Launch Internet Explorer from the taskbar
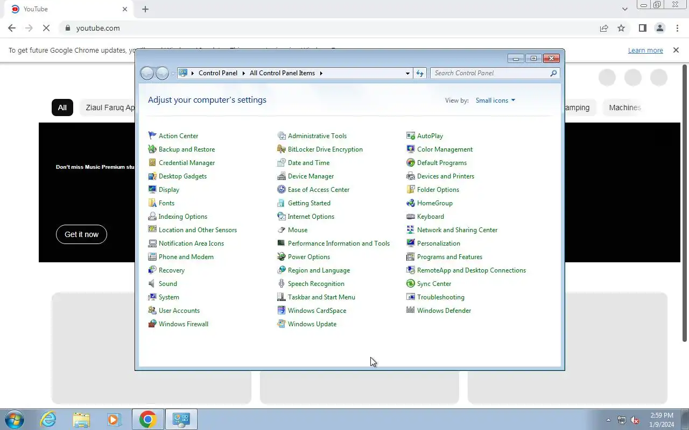Image resolution: width=689 pixels, height=430 pixels. [48, 419]
